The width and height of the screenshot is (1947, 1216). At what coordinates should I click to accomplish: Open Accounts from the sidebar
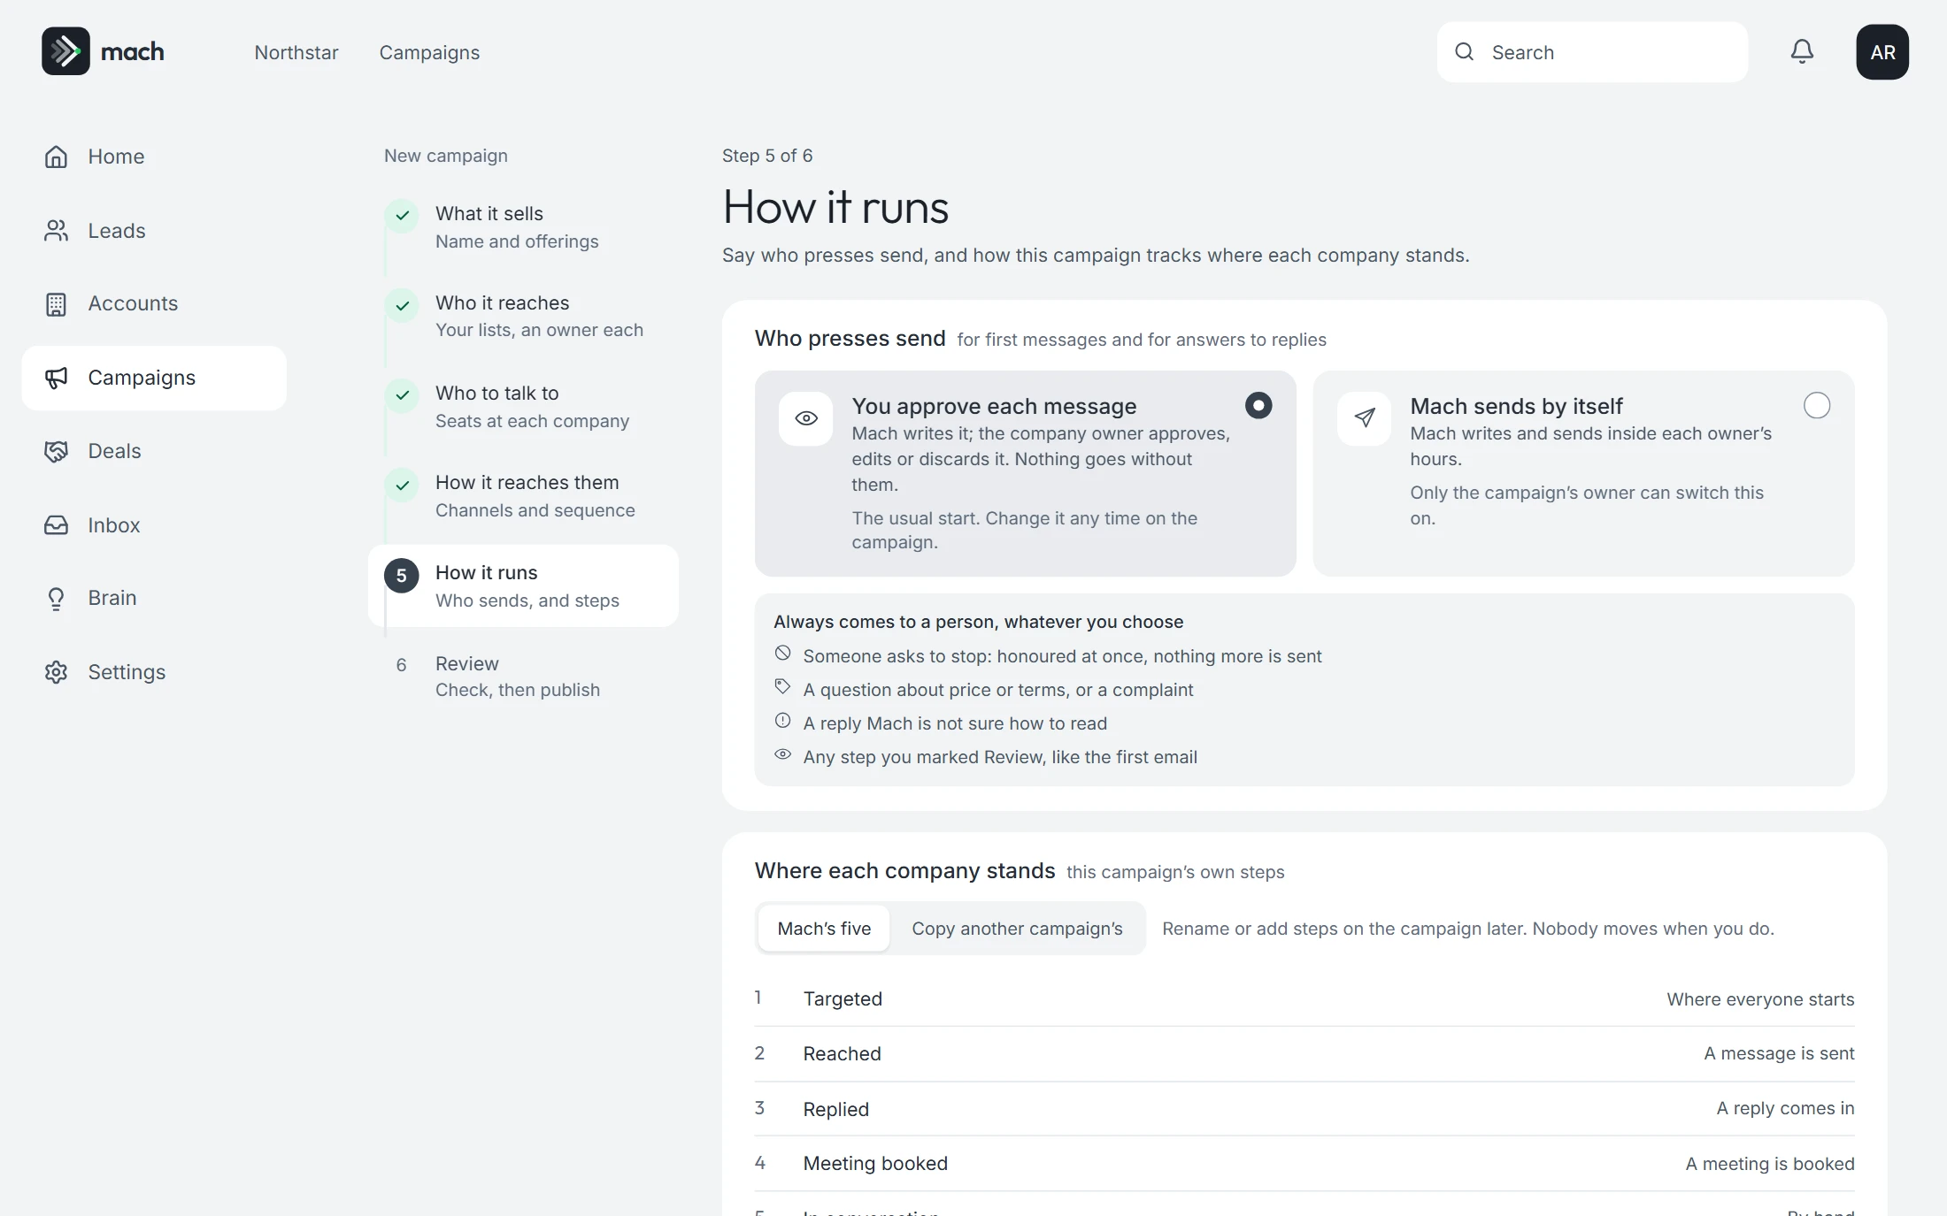click(x=154, y=303)
